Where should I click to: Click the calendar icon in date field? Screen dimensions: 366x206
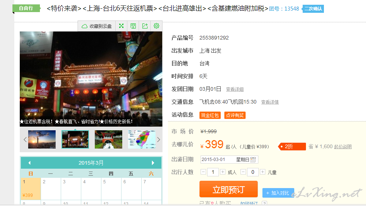pos(253,160)
